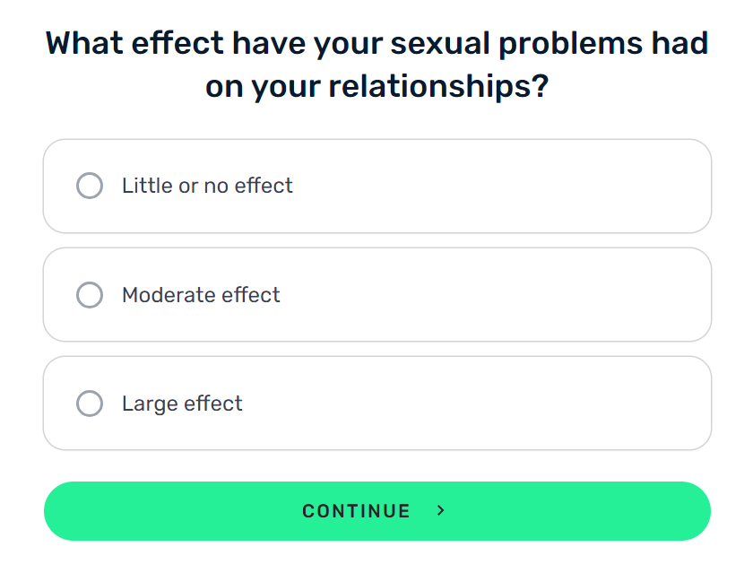Choose the last answer option card
753x573 pixels.
pyautogui.click(x=377, y=403)
